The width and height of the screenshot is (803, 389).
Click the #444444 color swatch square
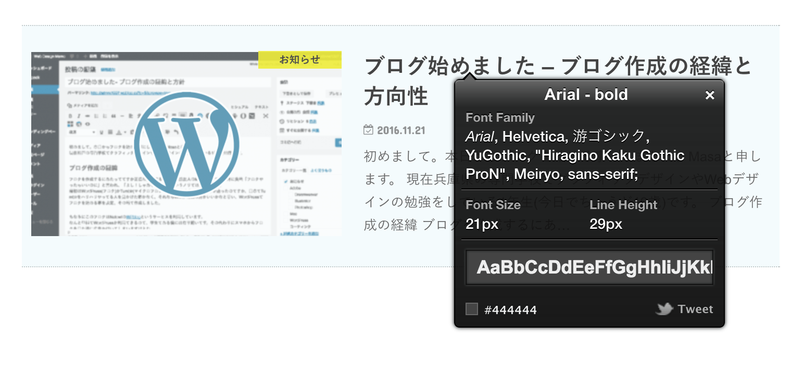[x=472, y=309]
